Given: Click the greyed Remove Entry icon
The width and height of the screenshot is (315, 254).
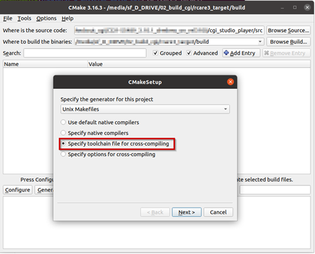Looking at the screenshot, I should 267,53.
